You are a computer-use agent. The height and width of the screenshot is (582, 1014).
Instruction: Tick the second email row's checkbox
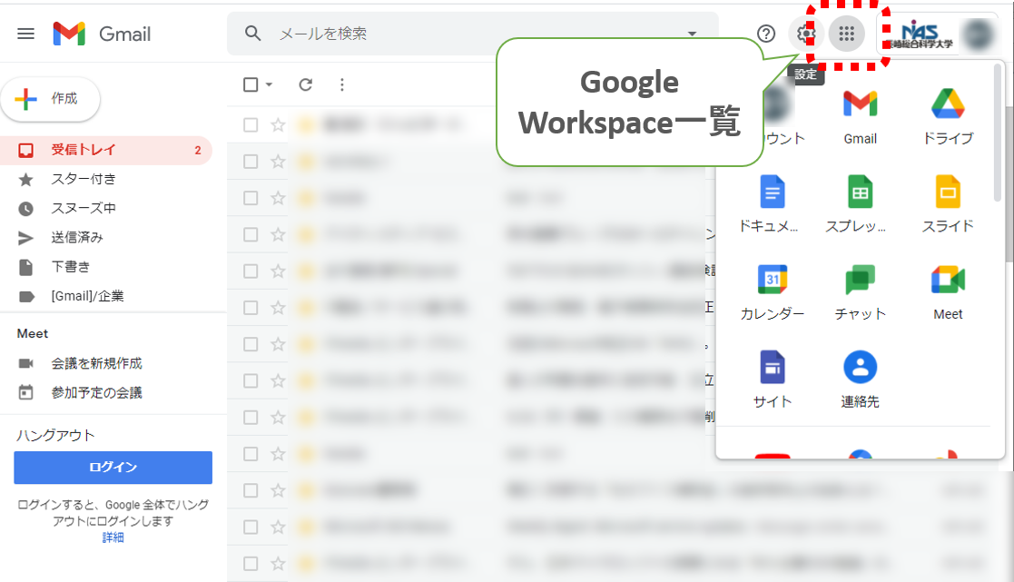[251, 162]
